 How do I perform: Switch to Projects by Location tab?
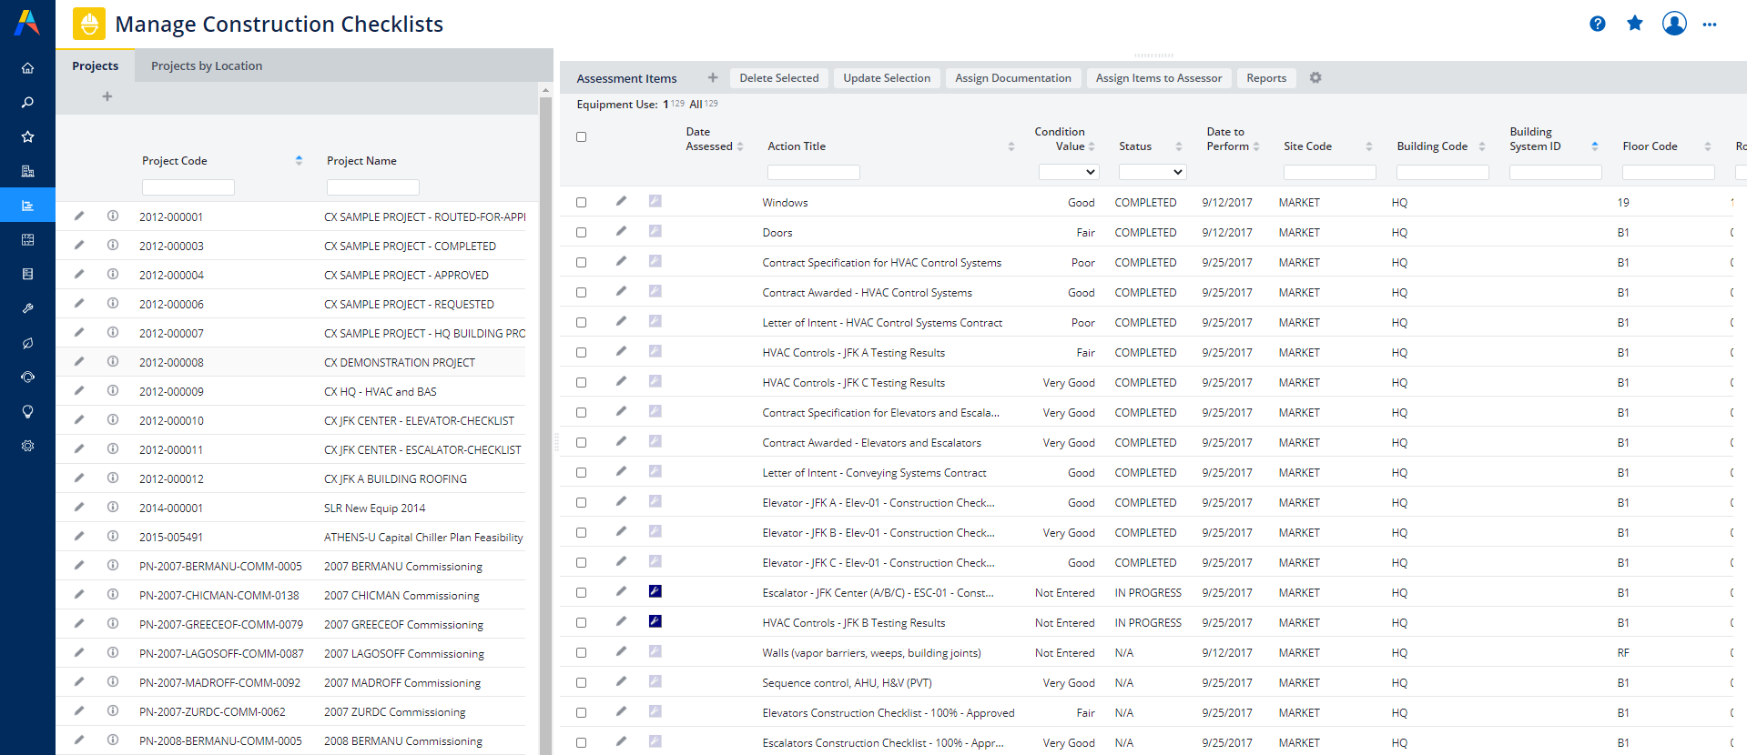(207, 66)
